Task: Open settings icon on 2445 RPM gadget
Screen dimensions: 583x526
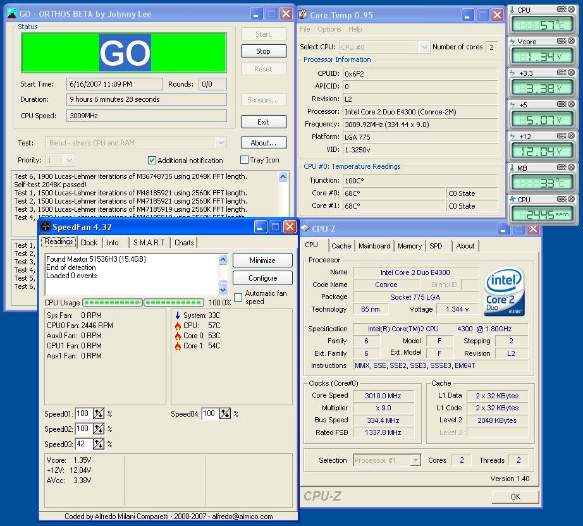Action: [x=562, y=199]
